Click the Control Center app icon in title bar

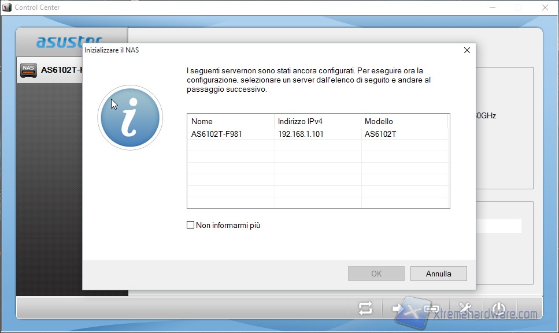pyautogui.click(x=7, y=8)
